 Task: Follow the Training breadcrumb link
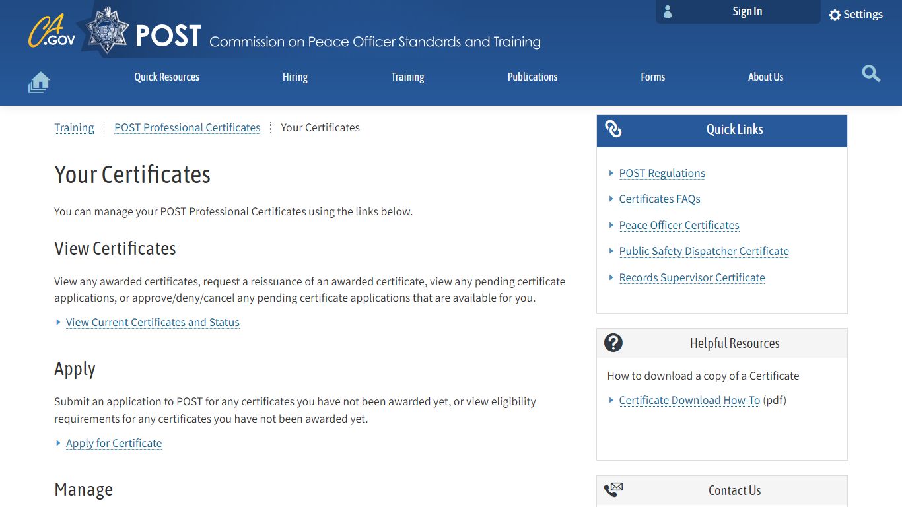pos(74,127)
